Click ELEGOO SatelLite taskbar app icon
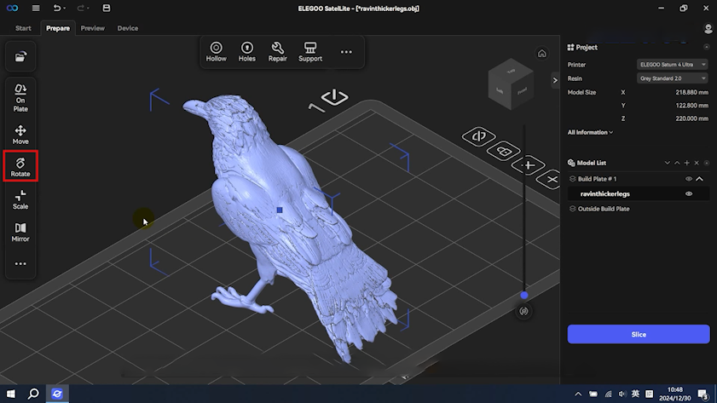Viewport: 717px width, 403px height. pos(57,394)
